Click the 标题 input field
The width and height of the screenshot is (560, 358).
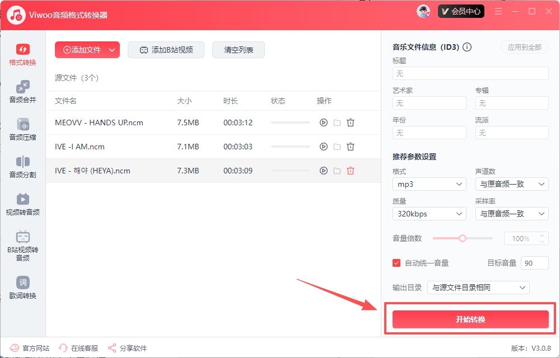[x=470, y=73]
